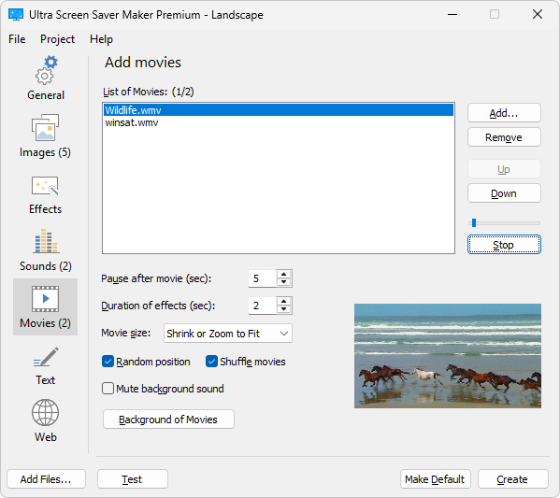
Task: Click the movie preview position slider
Action: (x=504, y=223)
